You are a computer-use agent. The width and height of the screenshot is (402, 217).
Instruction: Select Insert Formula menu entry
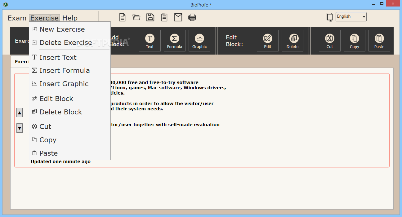[x=70, y=70]
